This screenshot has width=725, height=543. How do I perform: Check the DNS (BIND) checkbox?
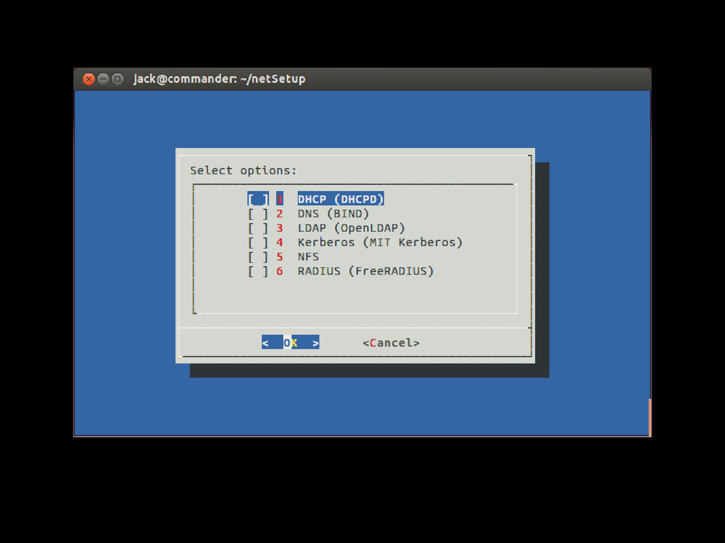tap(258, 214)
